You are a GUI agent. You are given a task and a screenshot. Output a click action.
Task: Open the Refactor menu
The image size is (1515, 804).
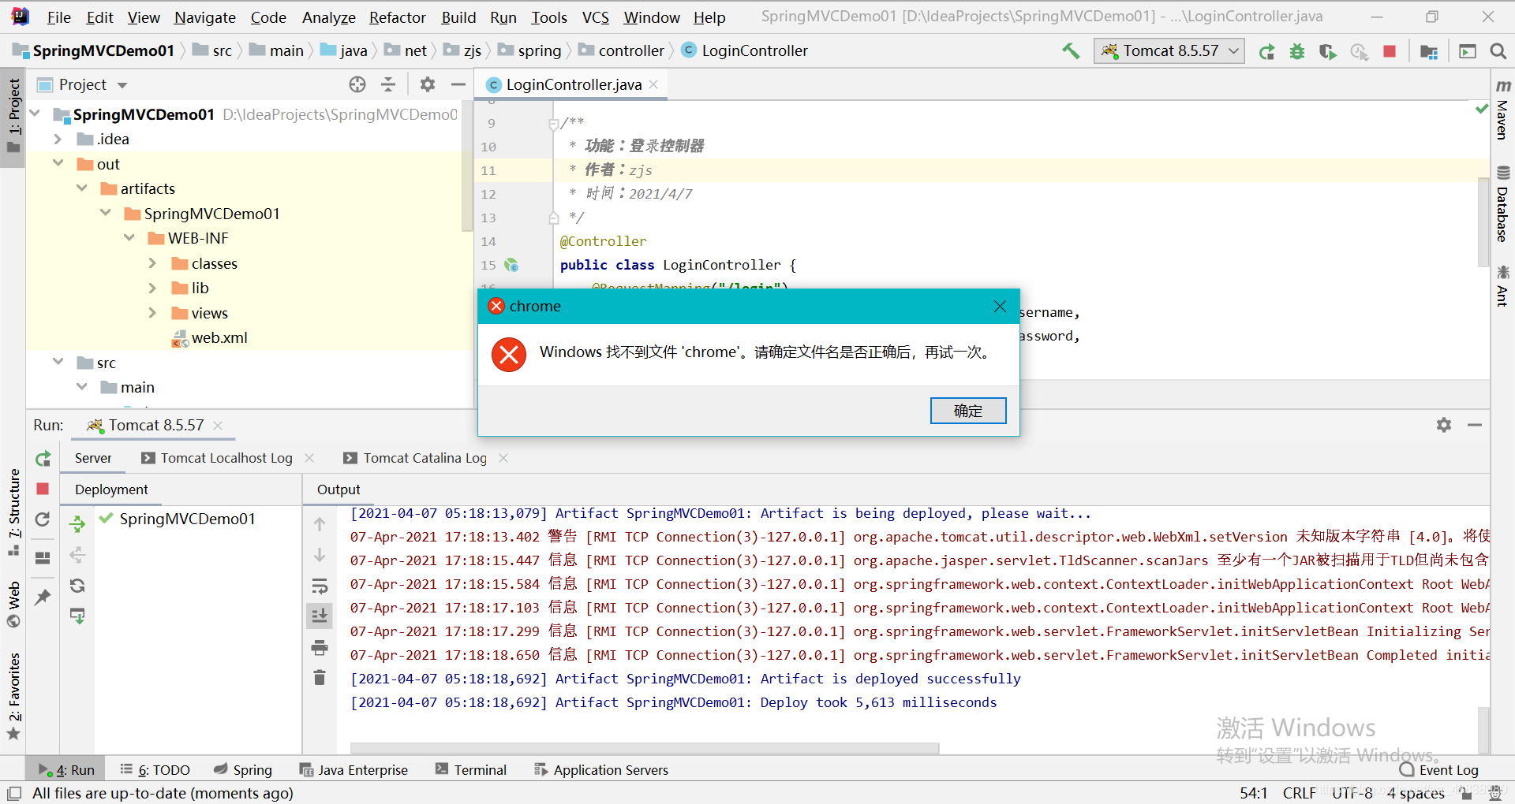click(397, 17)
